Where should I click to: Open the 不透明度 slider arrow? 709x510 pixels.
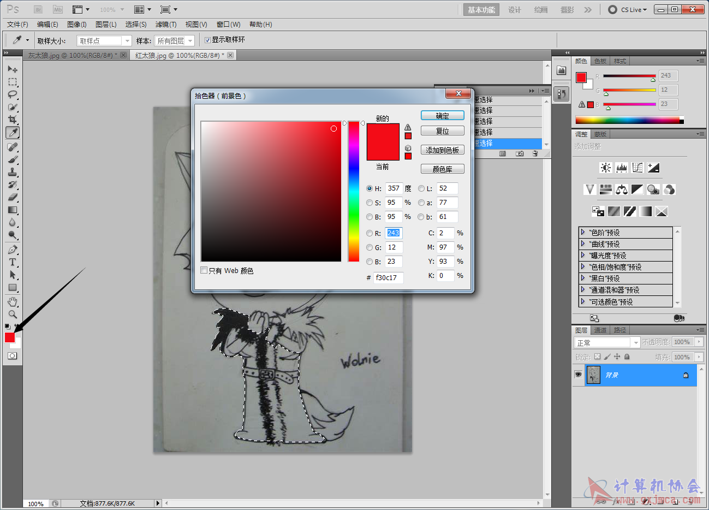click(699, 342)
